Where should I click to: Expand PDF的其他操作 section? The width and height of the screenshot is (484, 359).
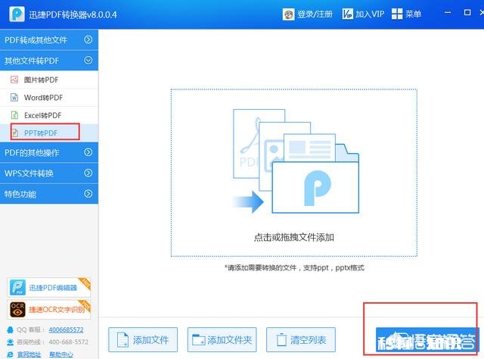49,152
